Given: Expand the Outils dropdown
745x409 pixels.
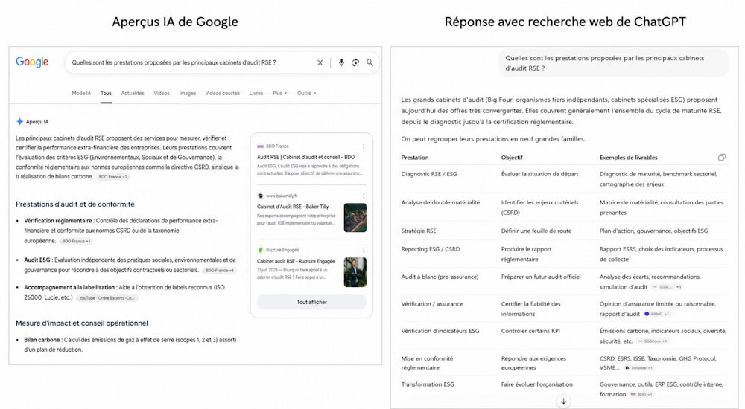Looking at the screenshot, I should pos(306,94).
